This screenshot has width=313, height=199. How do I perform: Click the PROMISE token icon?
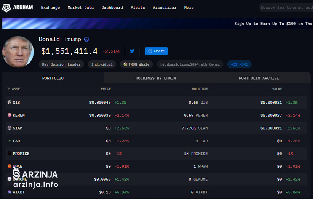tap(10, 154)
